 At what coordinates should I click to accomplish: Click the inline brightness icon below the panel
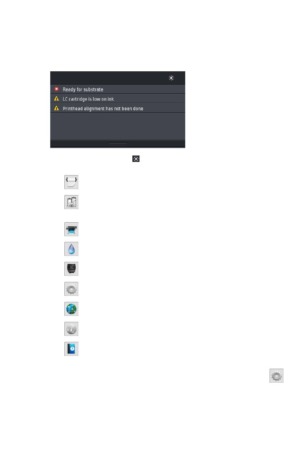[136, 159]
